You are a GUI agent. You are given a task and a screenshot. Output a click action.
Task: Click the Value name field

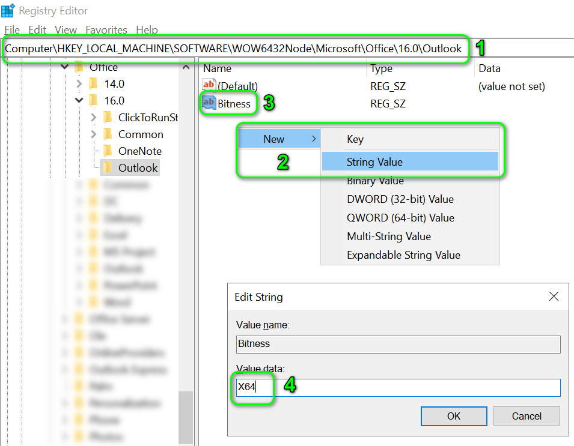click(398, 345)
